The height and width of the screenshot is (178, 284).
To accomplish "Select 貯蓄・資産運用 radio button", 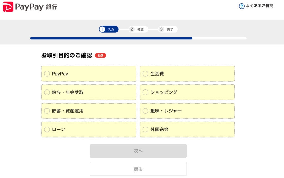I will tap(47, 111).
